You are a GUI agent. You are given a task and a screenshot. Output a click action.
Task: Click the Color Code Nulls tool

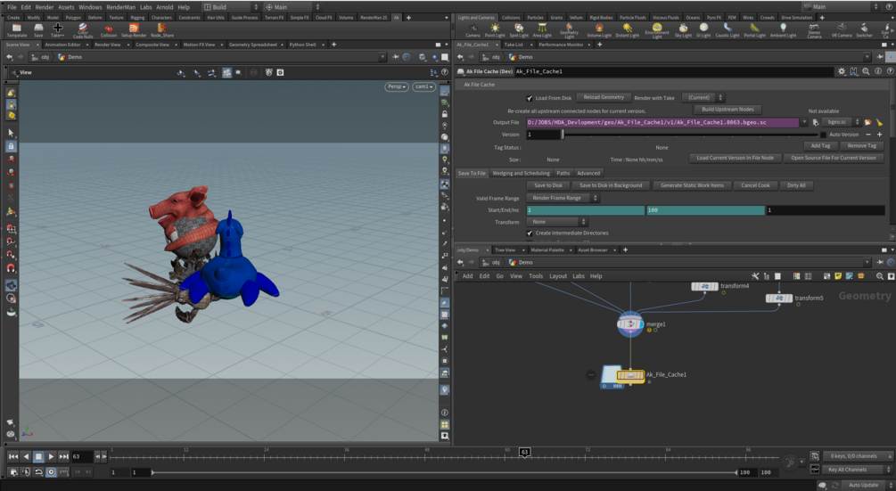click(x=83, y=29)
